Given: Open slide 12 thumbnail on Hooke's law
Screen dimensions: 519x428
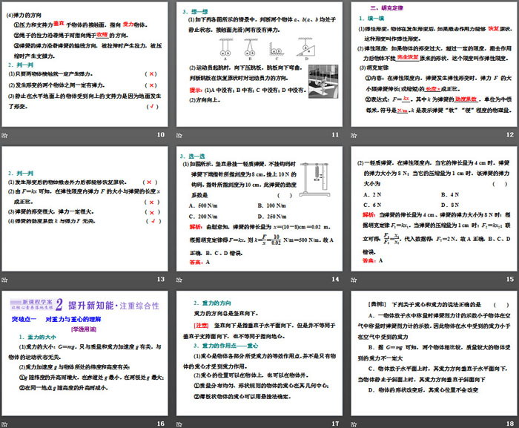Looking at the screenshot, I should point(434,65).
